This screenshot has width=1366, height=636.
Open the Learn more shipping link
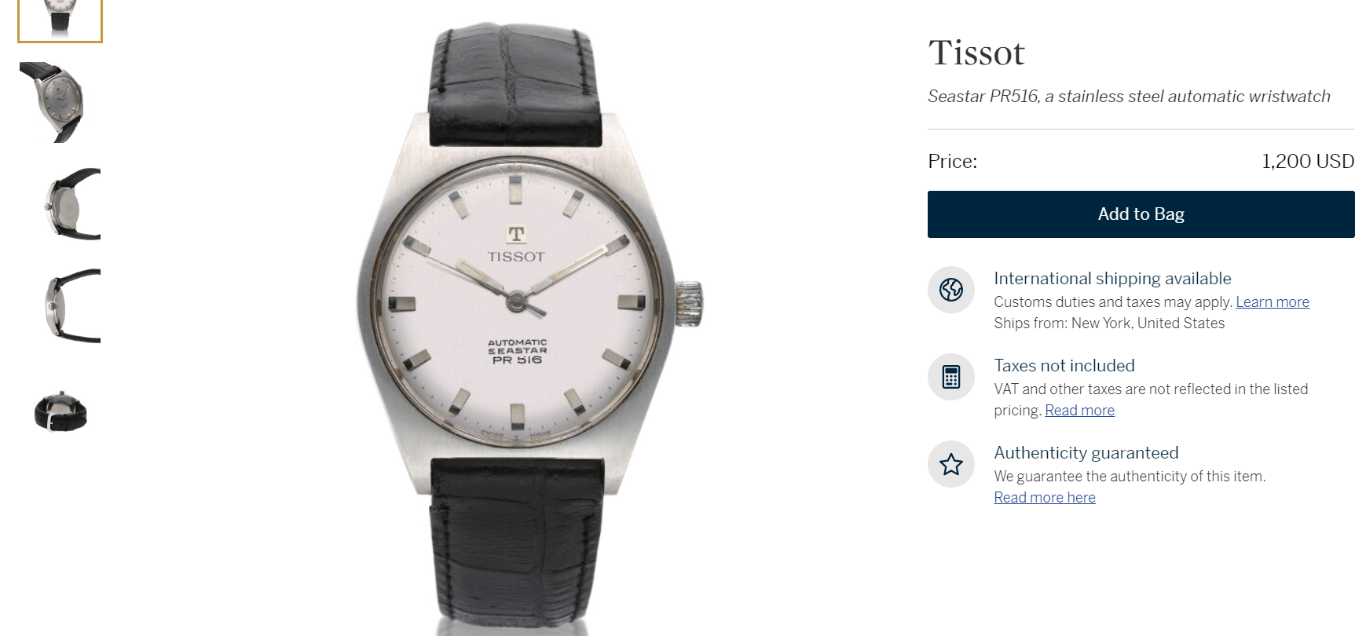[x=1273, y=302]
